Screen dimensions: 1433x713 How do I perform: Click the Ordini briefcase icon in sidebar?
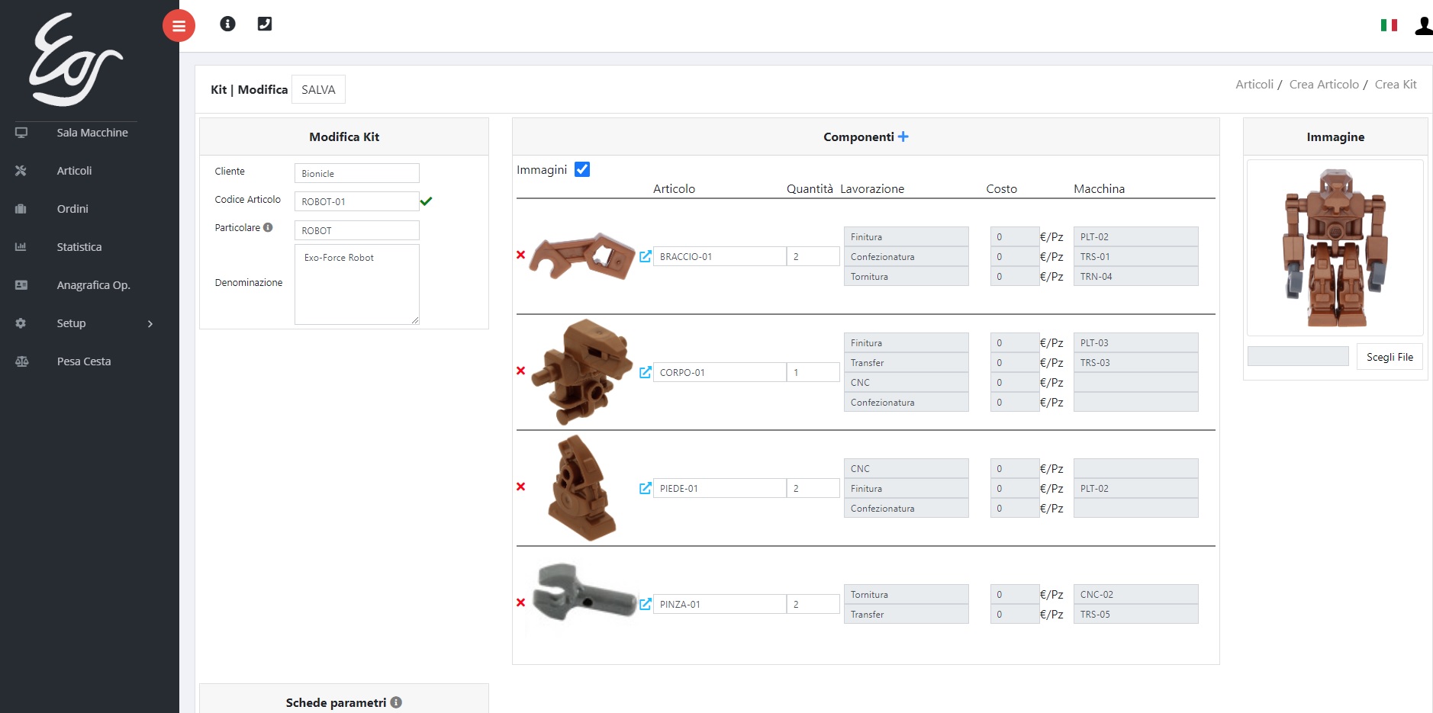tap(21, 209)
